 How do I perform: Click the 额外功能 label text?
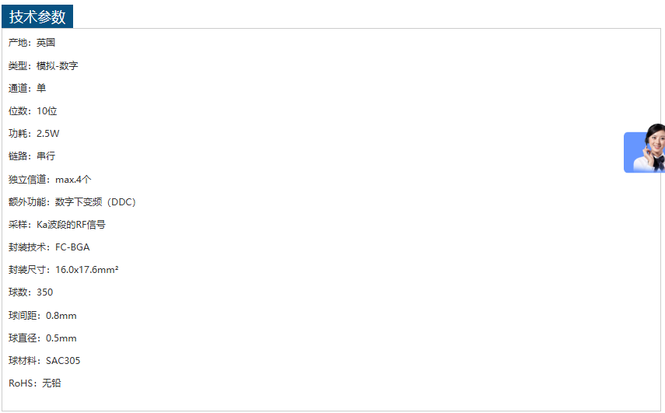(x=28, y=202)
